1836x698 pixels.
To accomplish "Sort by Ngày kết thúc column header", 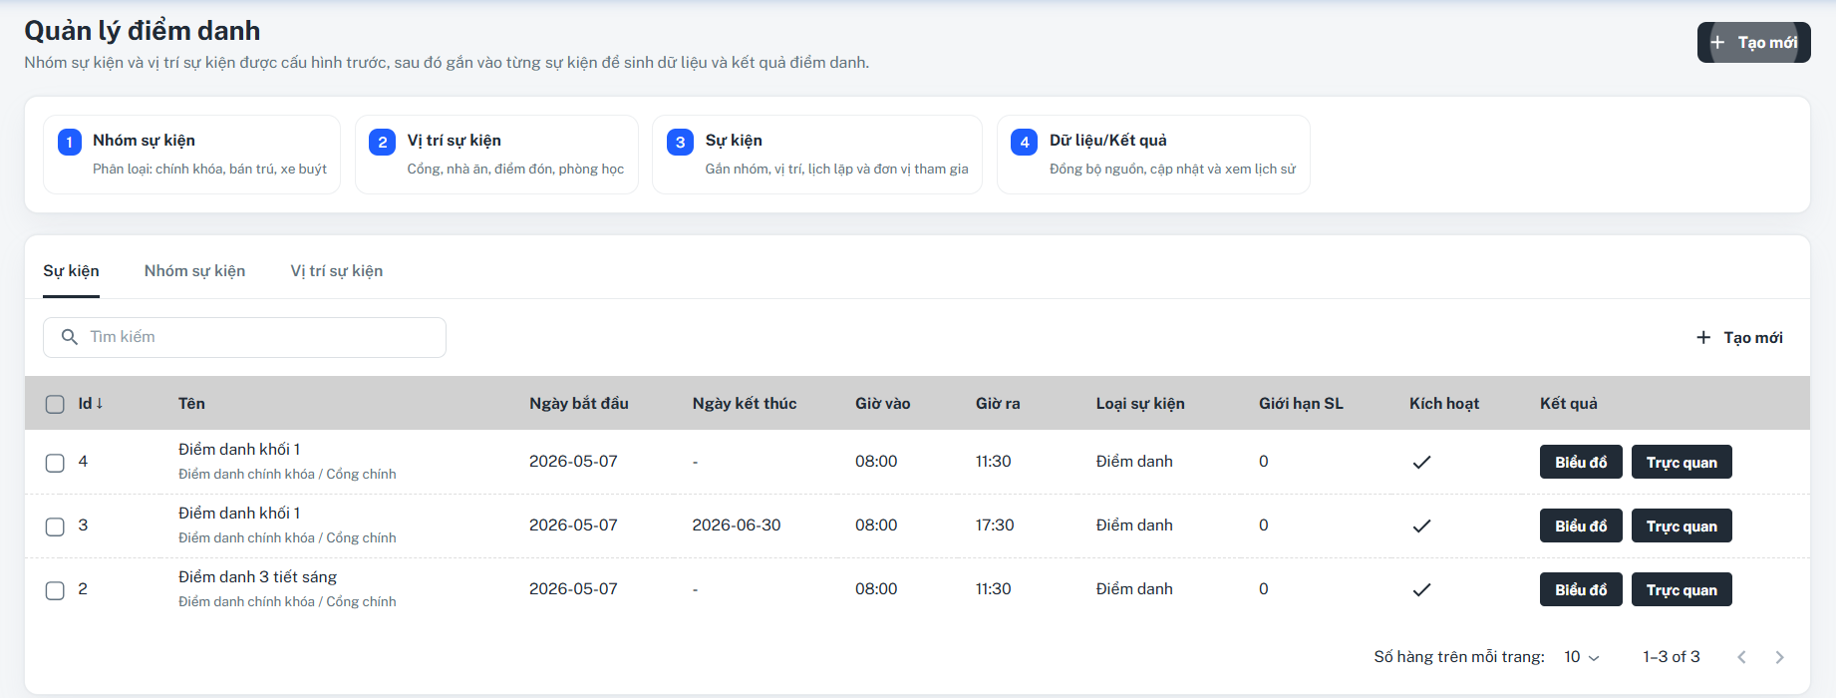I will click(745, 404).
